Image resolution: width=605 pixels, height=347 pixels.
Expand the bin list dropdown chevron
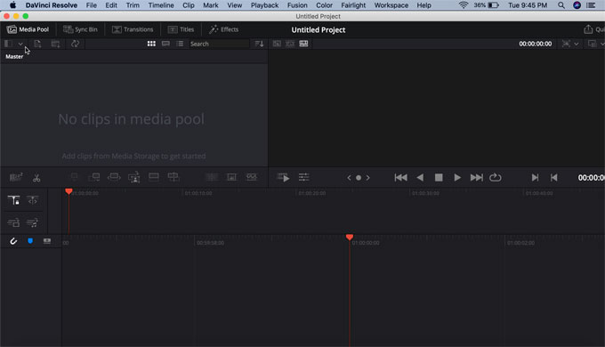click(x=20, y=44)
